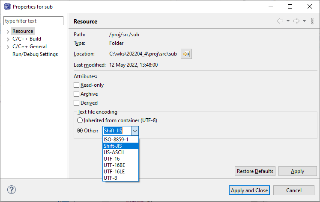This screenshot has width=320, height=202.
Task: Check the Derived checkbox
Action: click(x=77, y=103)
